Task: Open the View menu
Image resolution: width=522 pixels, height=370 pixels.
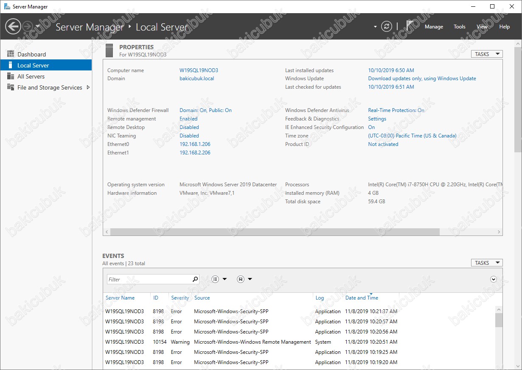Action: [x=482, y=27]
